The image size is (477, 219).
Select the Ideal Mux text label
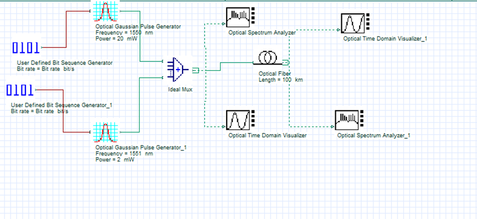coord(180,90)
